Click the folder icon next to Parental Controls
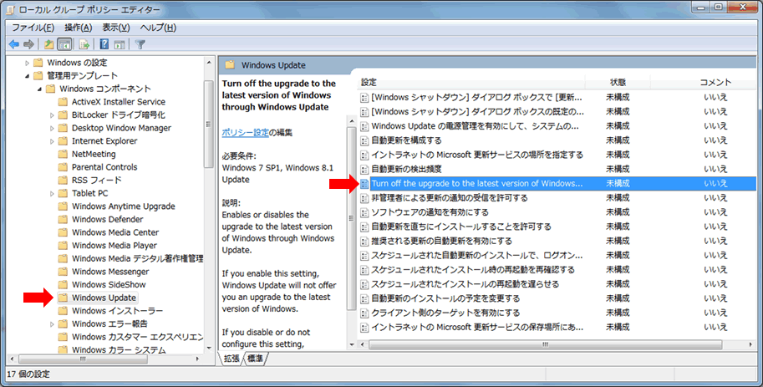This screenshot has height=387, width=763. pyautogui.click(x=63, y=167)
